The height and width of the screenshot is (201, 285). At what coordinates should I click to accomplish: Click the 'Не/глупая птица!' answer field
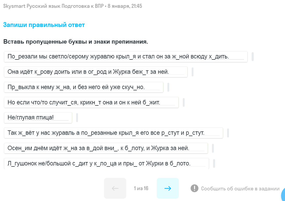pos(38,118)
